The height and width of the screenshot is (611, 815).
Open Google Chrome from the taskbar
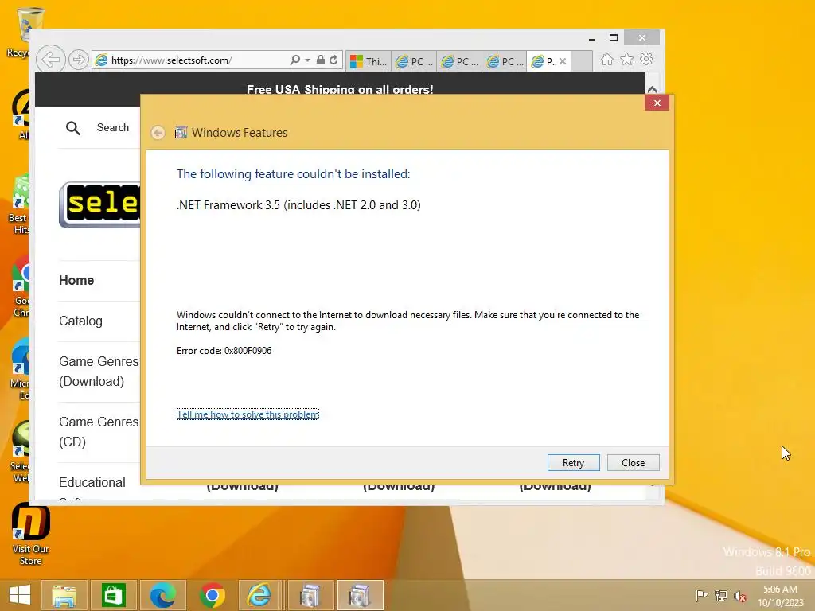[212, 595]
